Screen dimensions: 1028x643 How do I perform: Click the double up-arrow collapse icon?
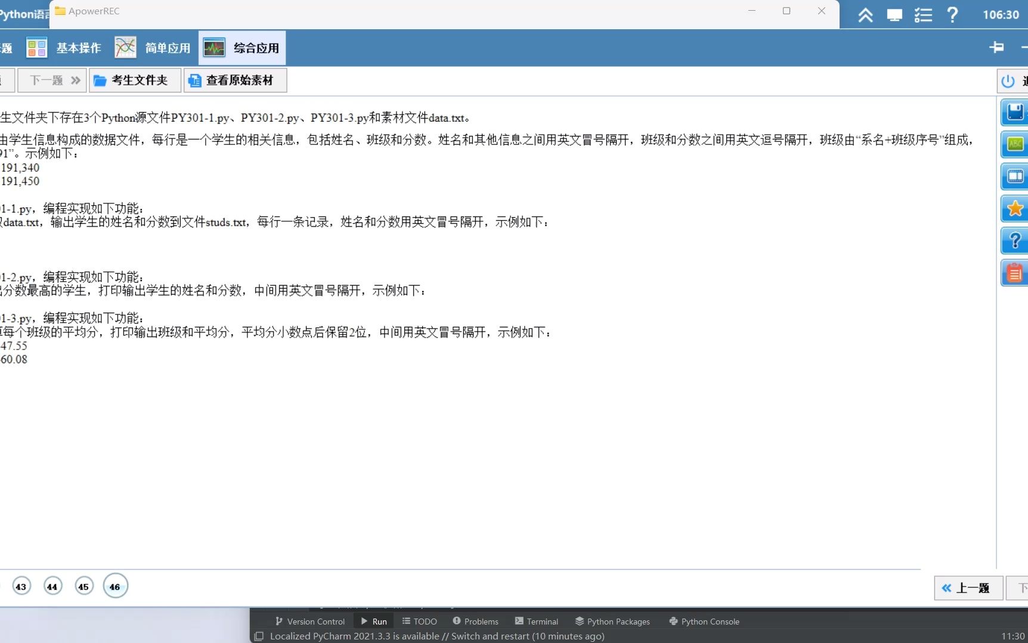[x=865, y=15]
